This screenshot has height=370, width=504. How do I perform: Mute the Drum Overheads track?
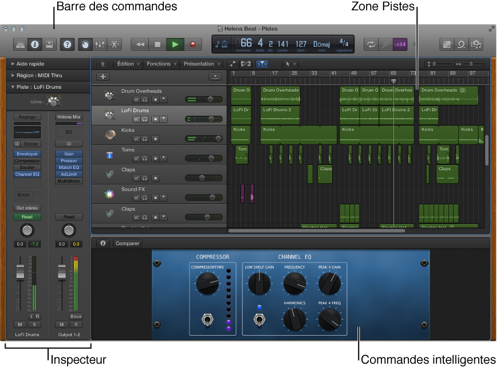point(137,98)
